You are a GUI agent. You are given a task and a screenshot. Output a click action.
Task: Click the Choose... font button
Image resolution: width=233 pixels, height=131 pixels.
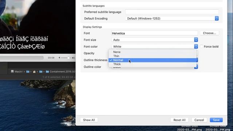coord(209,33)
